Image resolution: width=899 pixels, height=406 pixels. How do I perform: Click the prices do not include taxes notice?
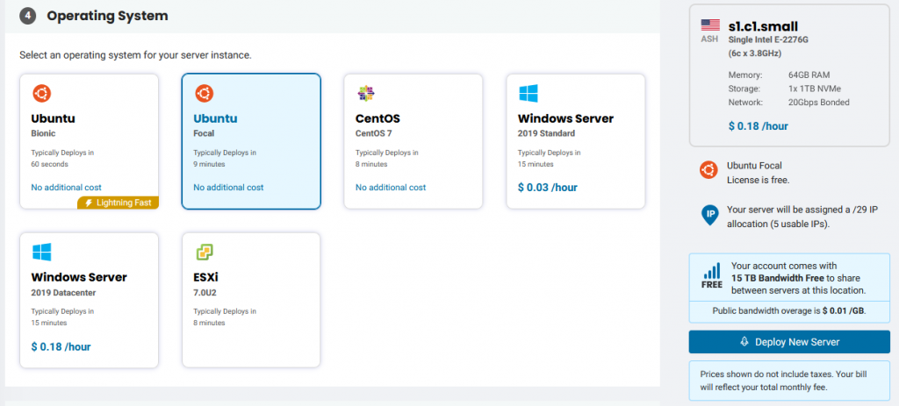pyautogui.click(x=789, y=381)
